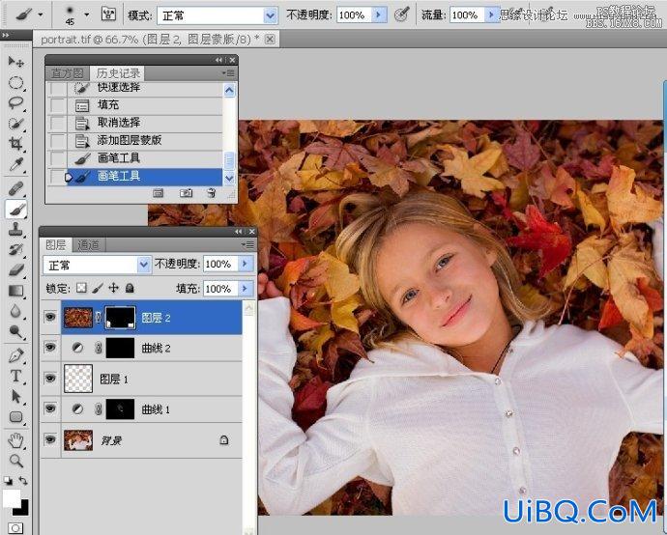Select the Lasso tool
This screenshot has width=667, height=535.
[15, 102]
